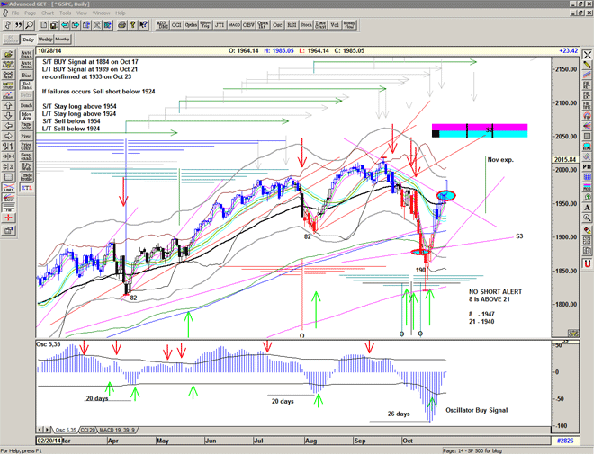Open the Chart menu
The width and height of the screenshot is (594, 454).
[49, 13]
